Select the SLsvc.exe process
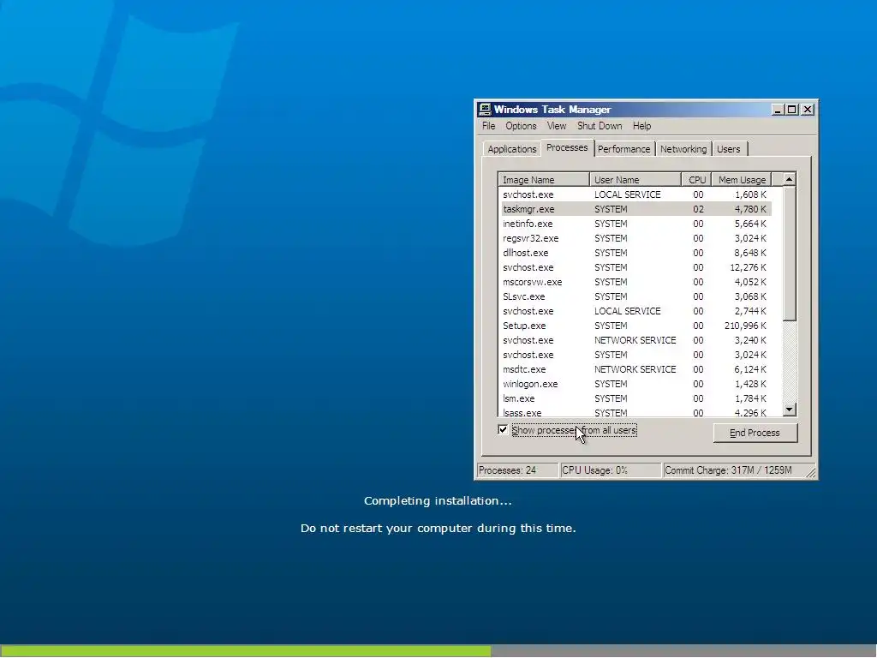The width and height of the screenshot is (877, 658). [635, 296]
